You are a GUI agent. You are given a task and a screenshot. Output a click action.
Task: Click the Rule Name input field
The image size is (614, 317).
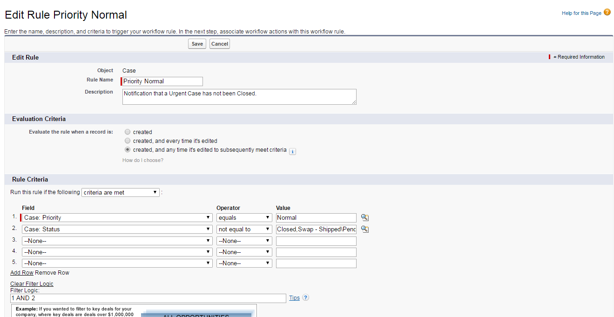tap(162, 81)
